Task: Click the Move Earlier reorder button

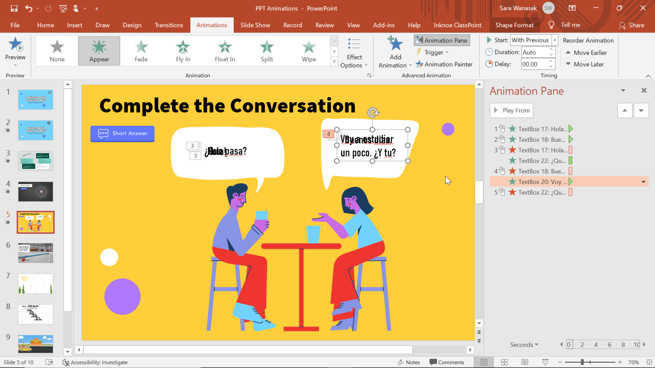Action: (x=586, y=52)
